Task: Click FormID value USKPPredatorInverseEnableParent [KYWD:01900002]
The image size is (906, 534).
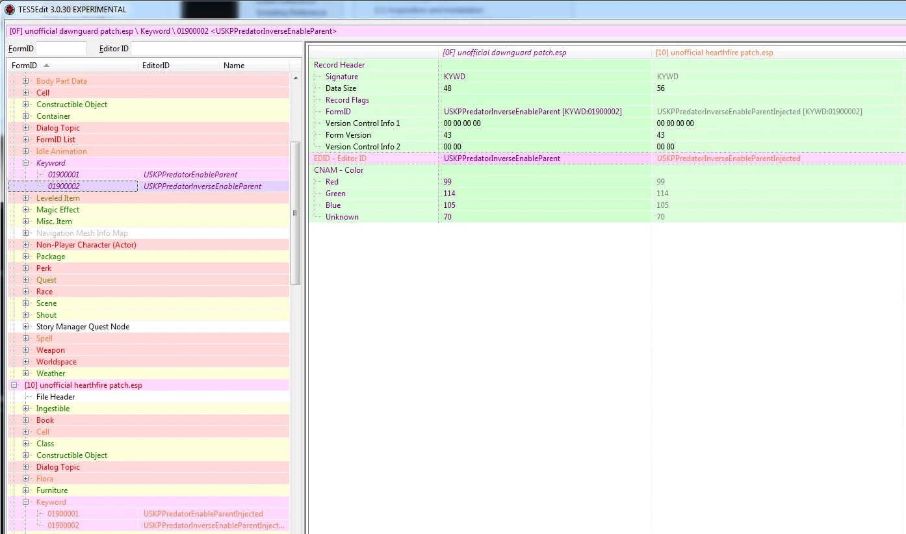Action: 533,112
